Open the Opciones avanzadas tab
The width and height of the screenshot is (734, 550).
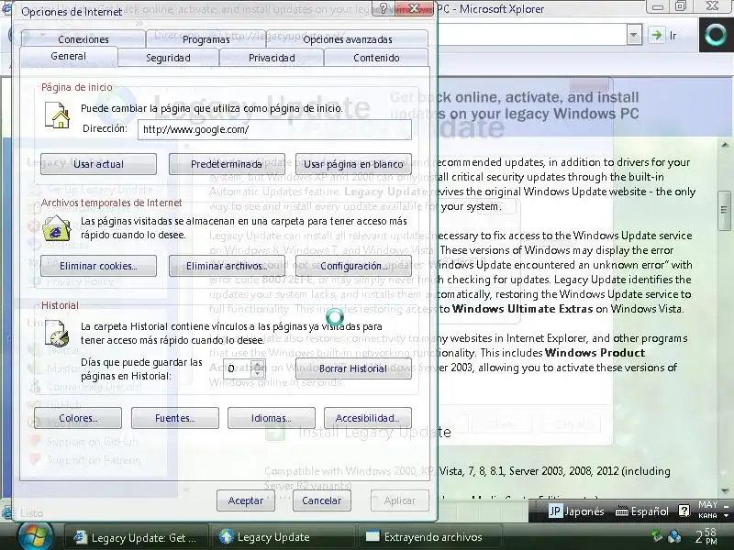click(348, 39)
